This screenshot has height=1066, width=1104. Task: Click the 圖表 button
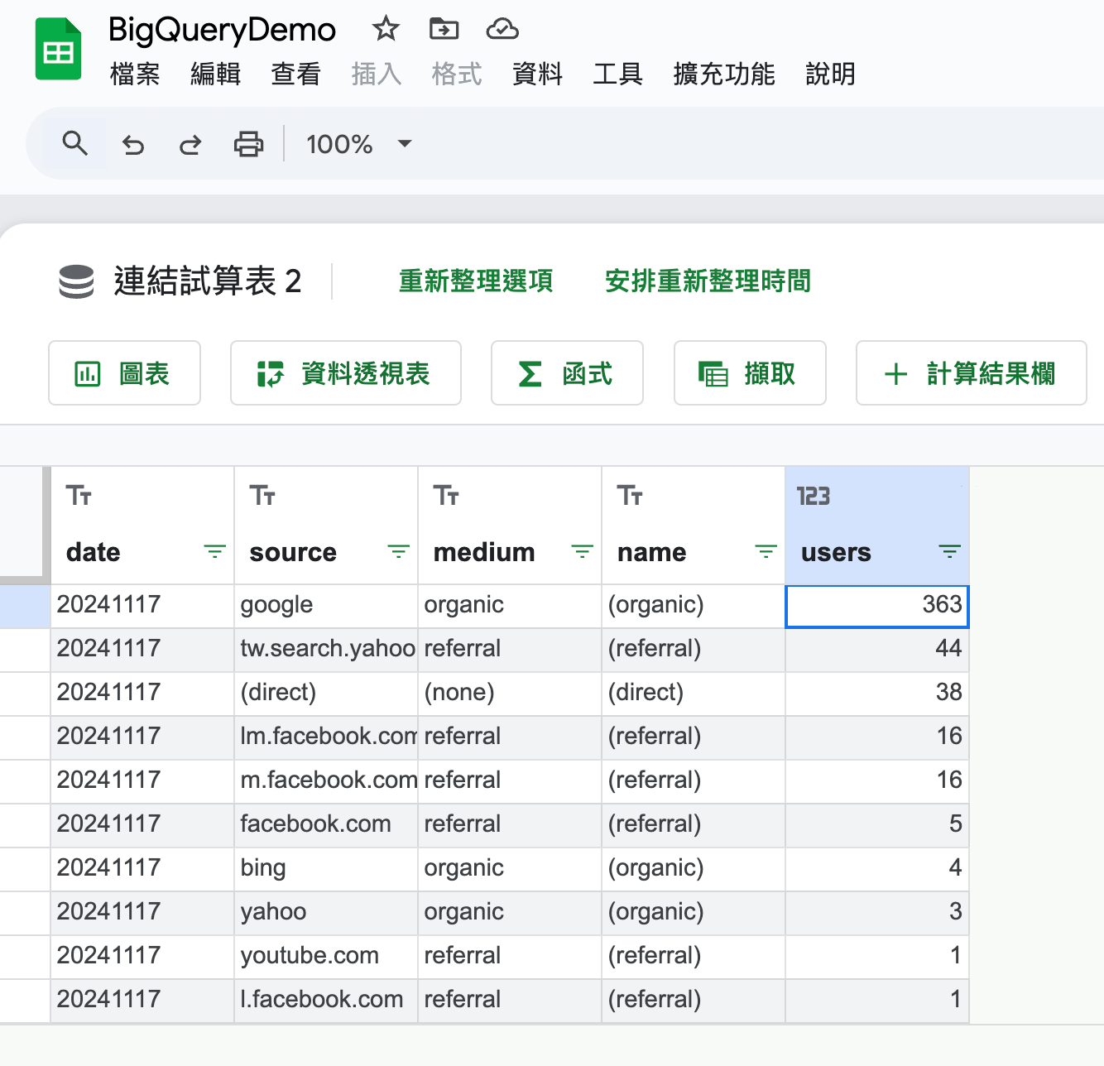click(124, 373)
